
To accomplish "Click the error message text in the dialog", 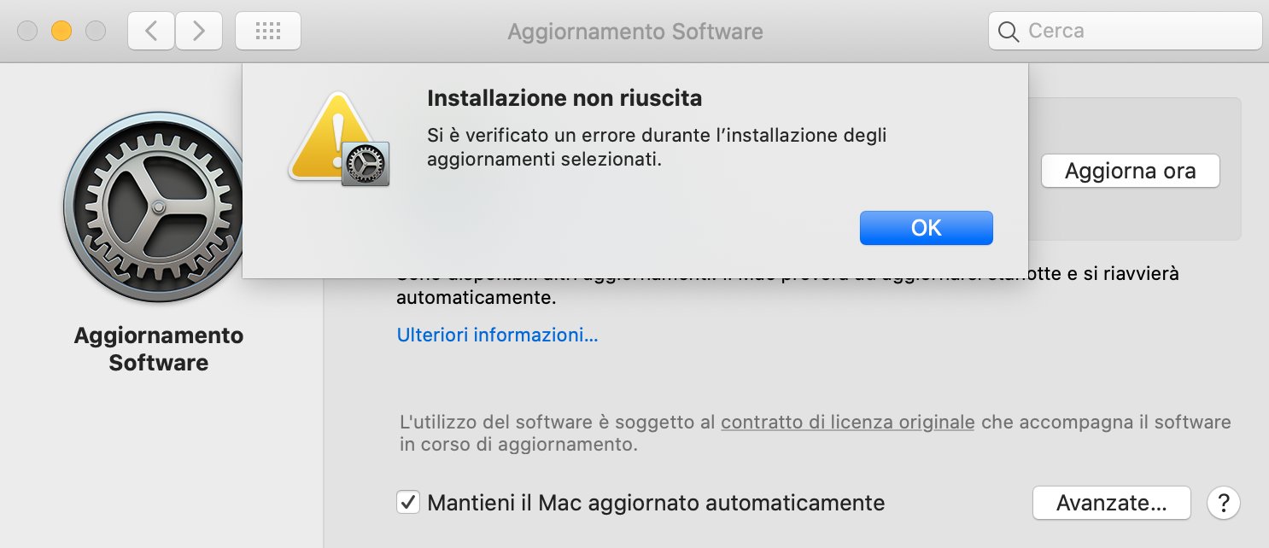I will click(x=657, y=147).
